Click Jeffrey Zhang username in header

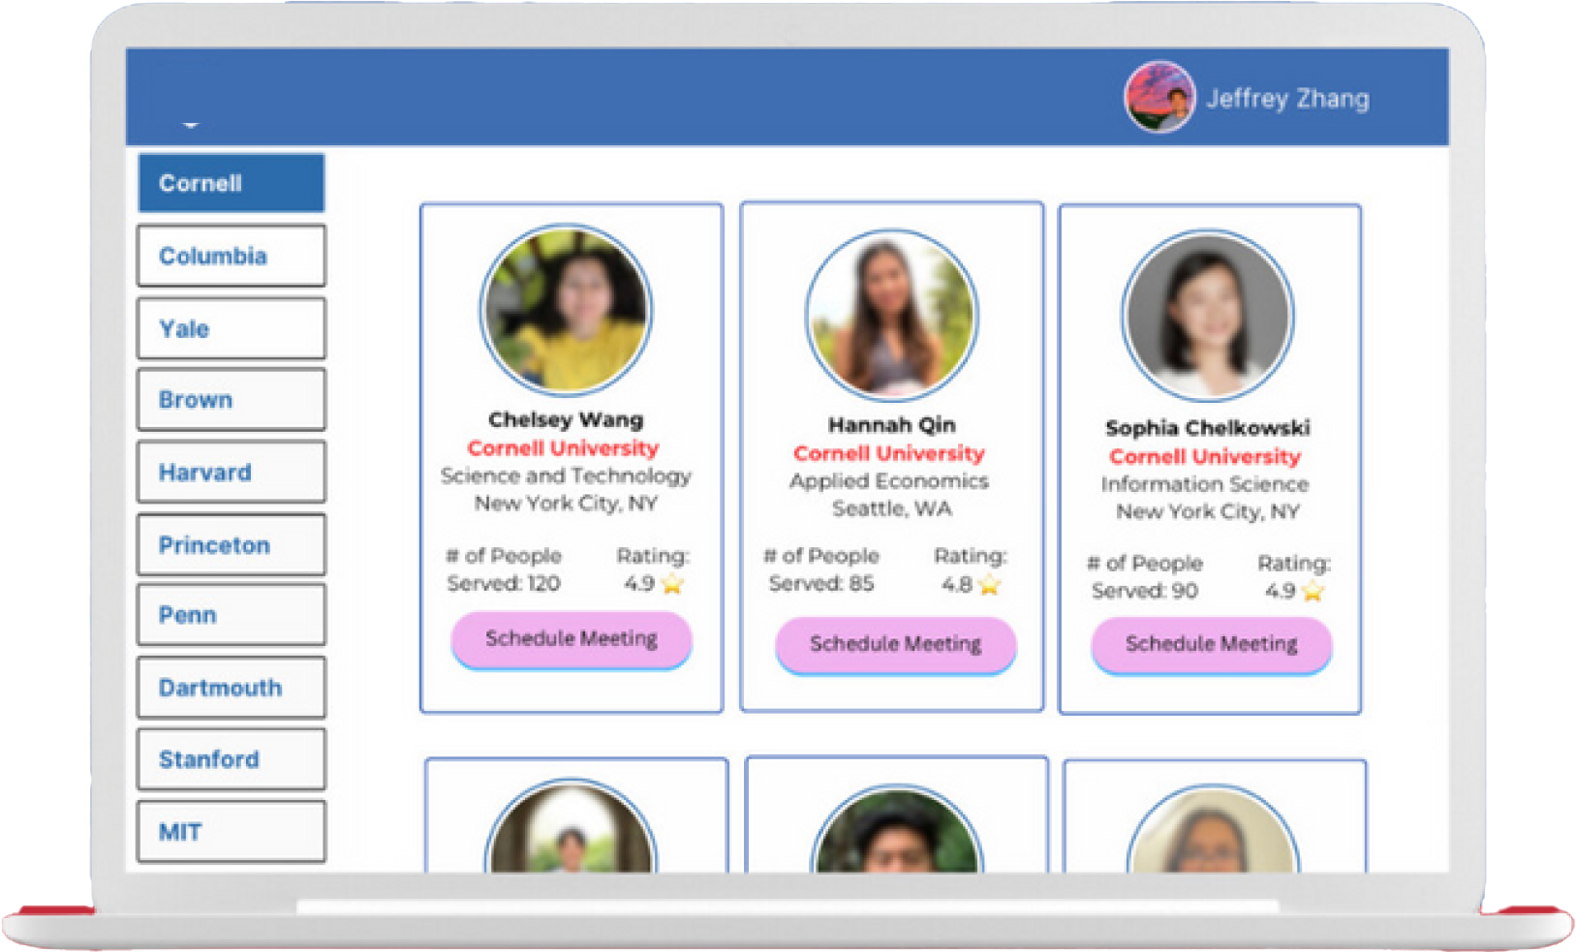1287,99
